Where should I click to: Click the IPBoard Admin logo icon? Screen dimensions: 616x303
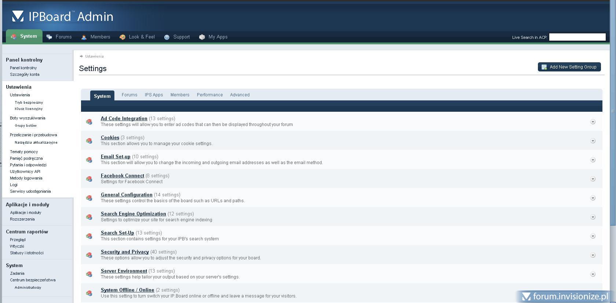[x=18, y=16]
